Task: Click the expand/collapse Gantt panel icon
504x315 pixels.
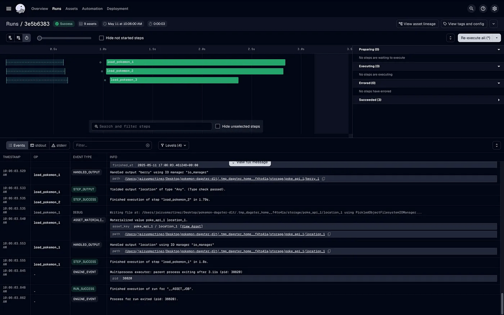Action: (451, 38)
